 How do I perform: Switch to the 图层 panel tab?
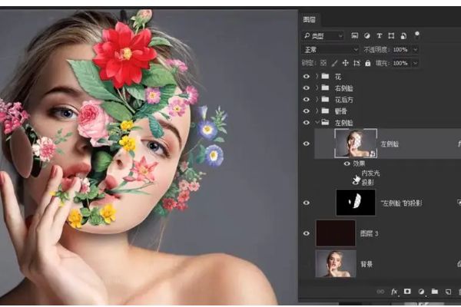click(x=310, y=19)
